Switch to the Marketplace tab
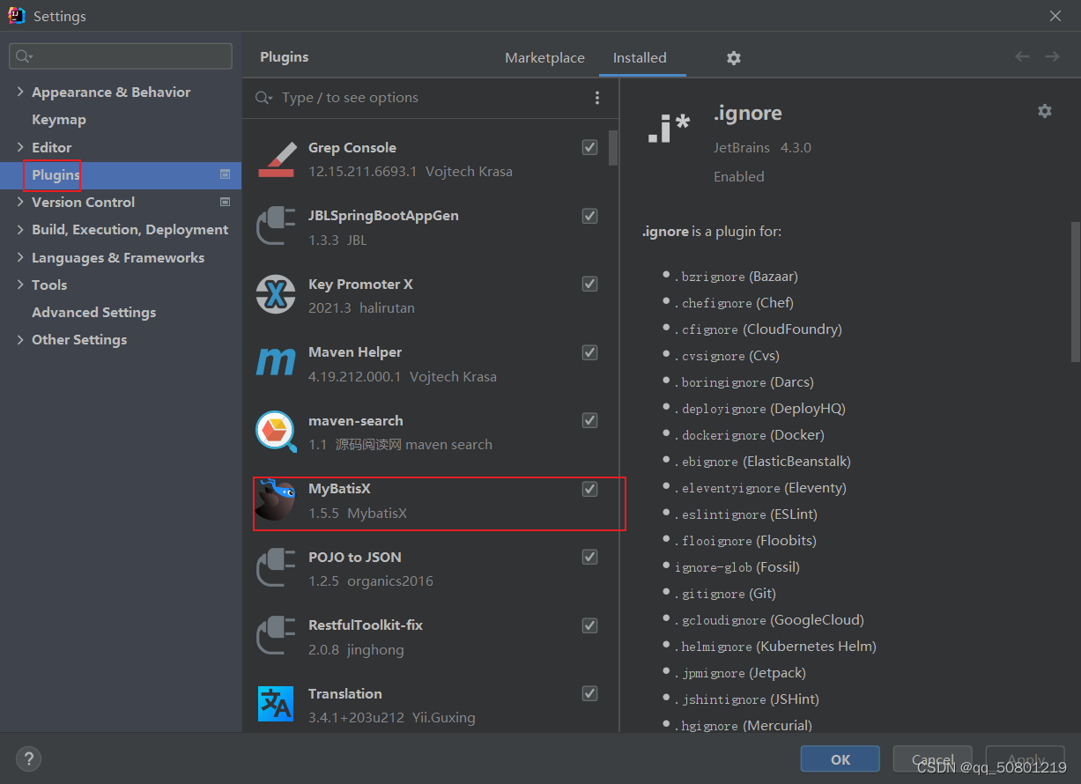Image resolution: width=1081 pixels, height=784 pixels. click(x=544, y=57)
